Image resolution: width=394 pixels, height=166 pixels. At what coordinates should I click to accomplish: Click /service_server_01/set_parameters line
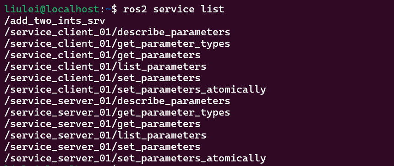[x=103, y=147]
